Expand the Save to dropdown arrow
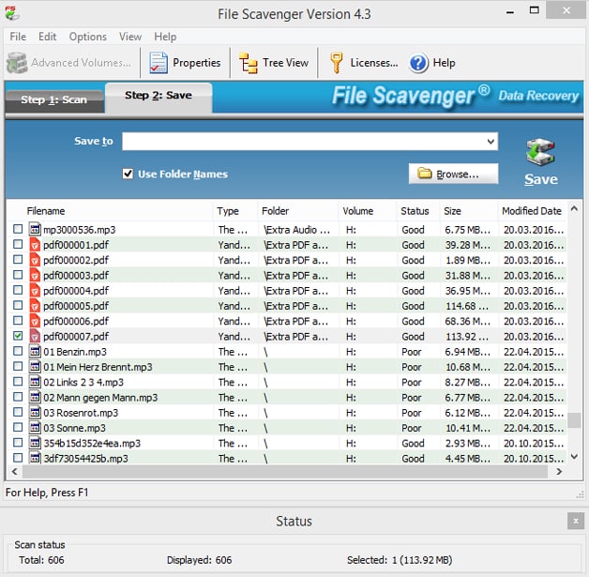Image resolution: width=589 pixels, height=577 pixels. pyautogui.click(x=491, y=142)
